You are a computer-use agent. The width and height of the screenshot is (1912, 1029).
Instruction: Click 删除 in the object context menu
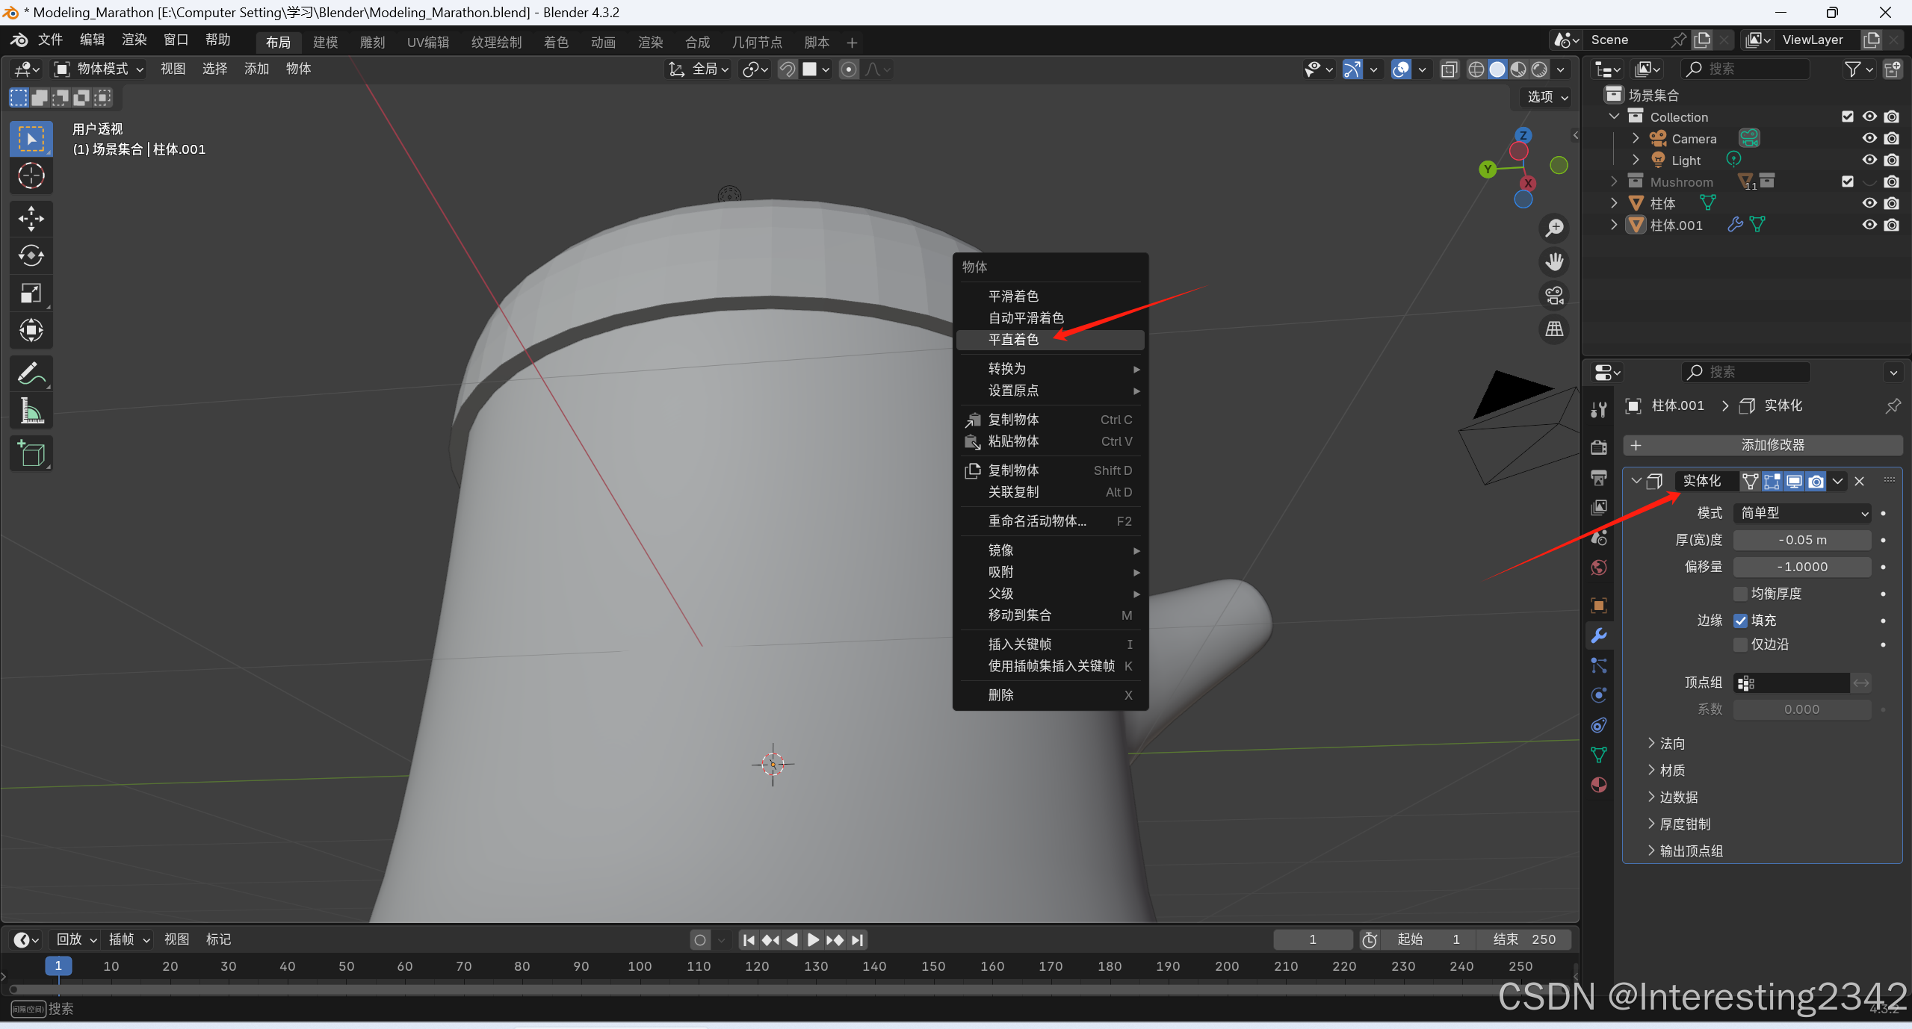(x=1001, y=695)
